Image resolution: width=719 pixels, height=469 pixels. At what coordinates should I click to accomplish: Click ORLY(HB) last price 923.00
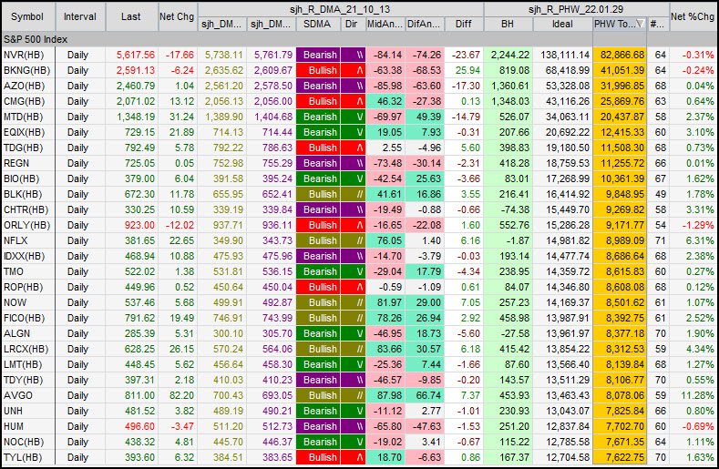click(x=139, y=225)
